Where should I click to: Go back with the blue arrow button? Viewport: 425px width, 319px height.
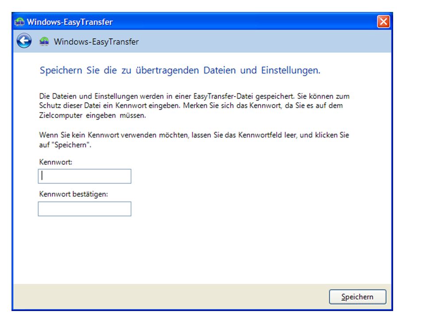click(24, 41)
